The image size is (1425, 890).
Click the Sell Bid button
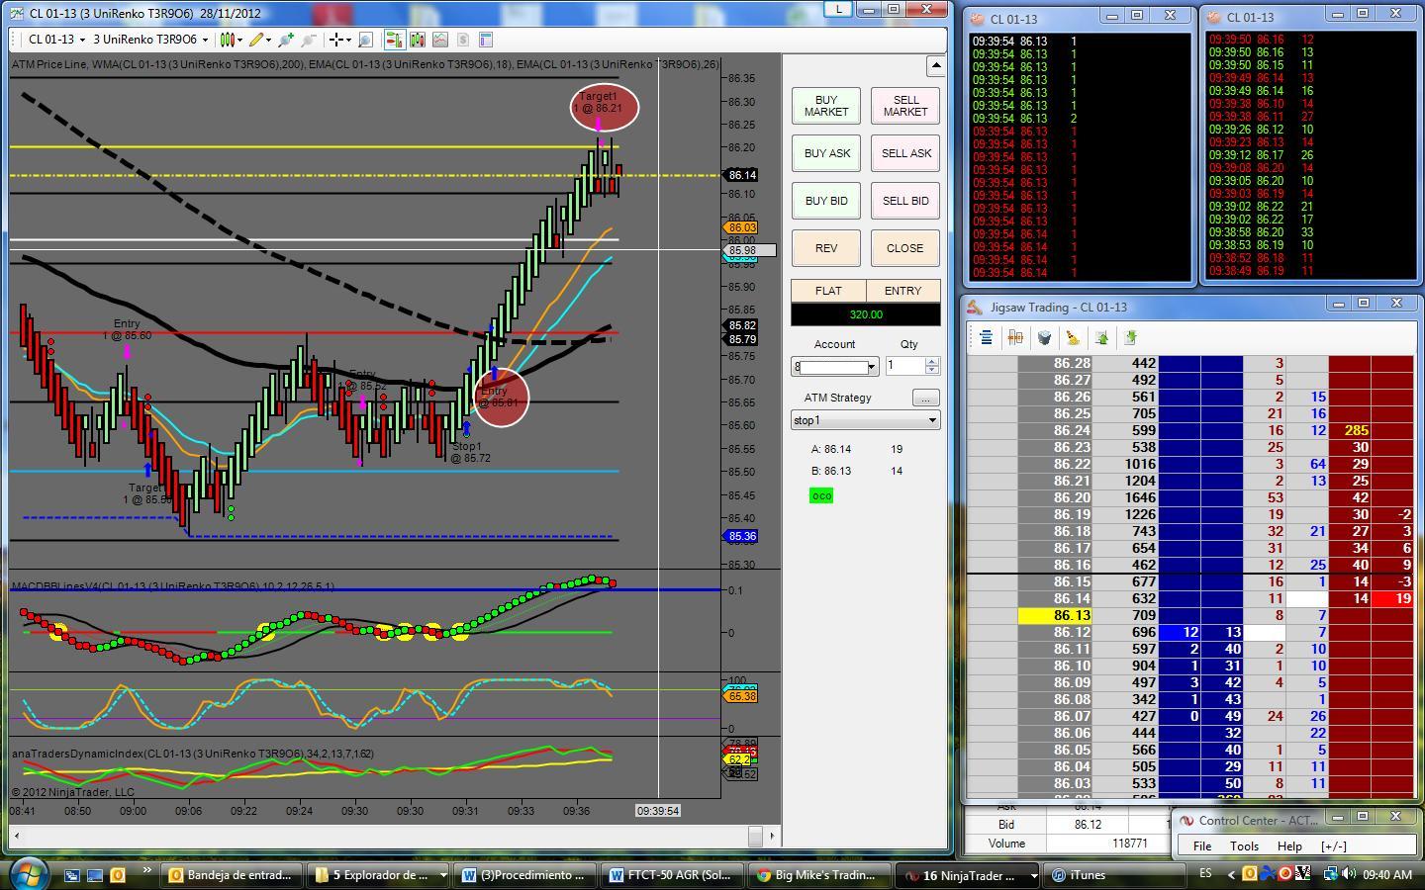pyautogui.click(x=905, y=201)
